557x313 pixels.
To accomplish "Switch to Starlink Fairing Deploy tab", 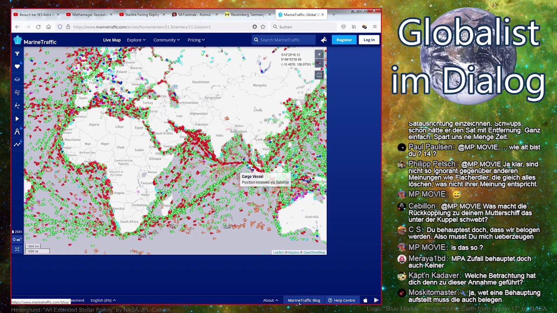I will (142, 15).
